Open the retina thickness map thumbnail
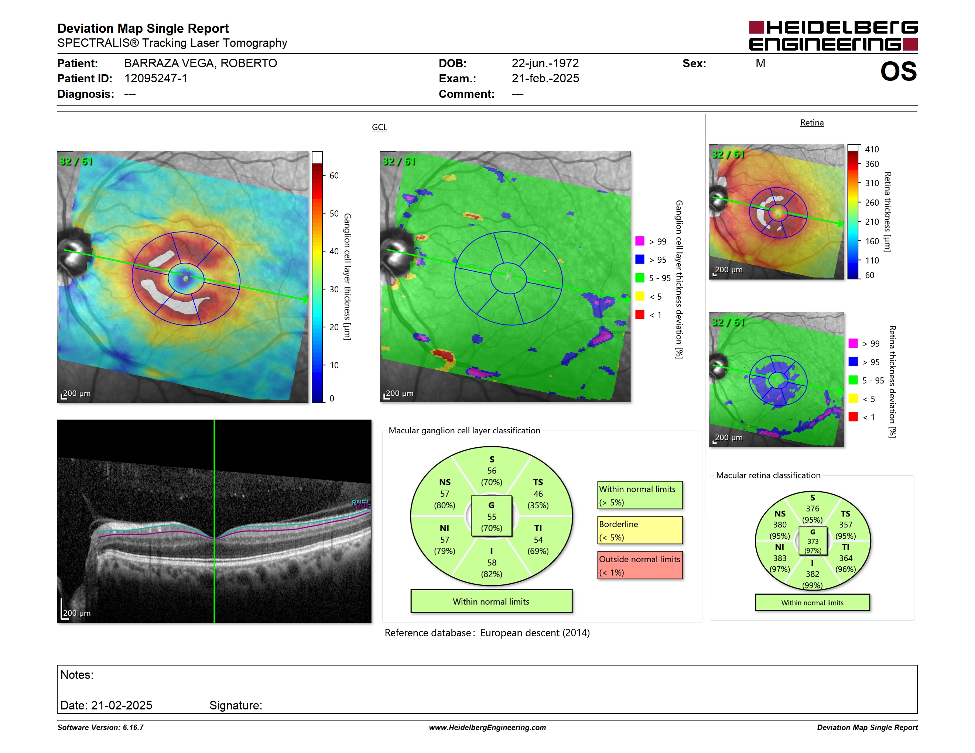This screenshot has height=753, width=975. [776, 212]
